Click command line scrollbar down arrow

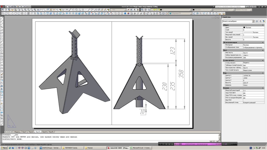click(219, 139)
